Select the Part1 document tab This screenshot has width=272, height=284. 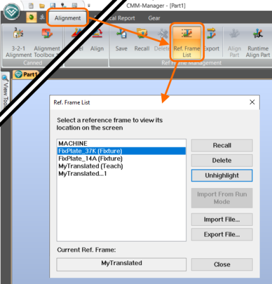[x=26, y=75]
